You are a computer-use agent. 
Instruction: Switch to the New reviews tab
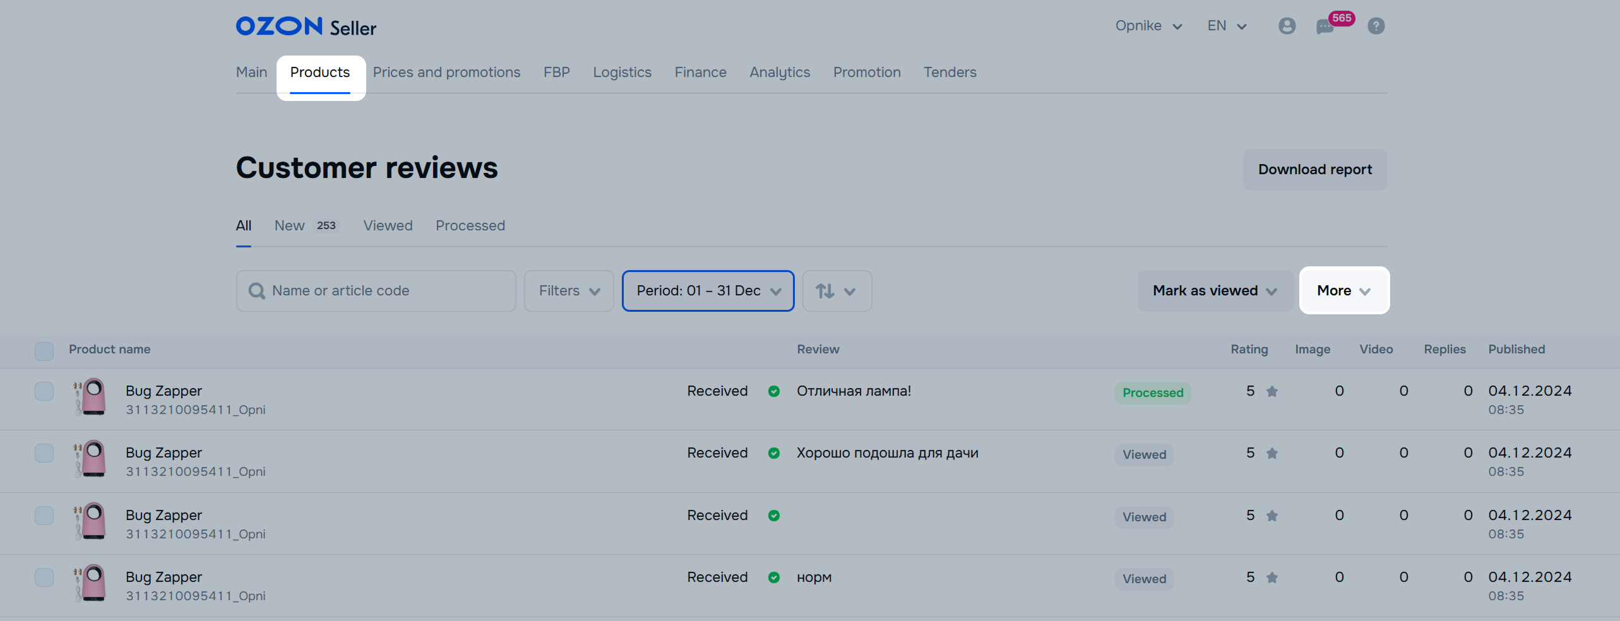point(290,226)
